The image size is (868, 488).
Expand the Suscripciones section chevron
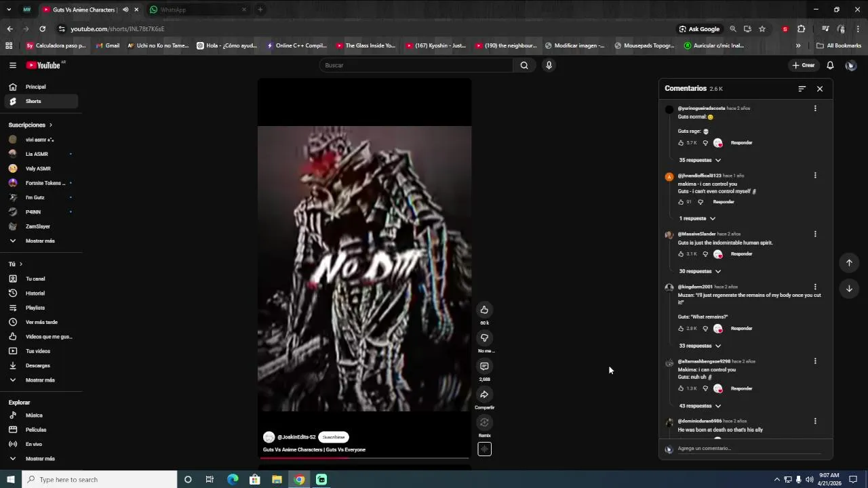pos(50,125)
